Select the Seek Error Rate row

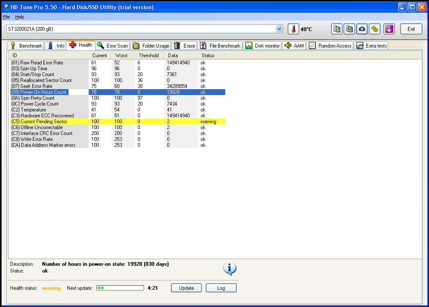(x=118, y=86)
